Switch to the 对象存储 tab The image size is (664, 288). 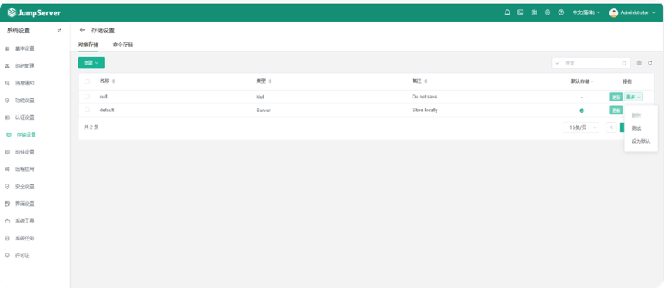point(88,45)
